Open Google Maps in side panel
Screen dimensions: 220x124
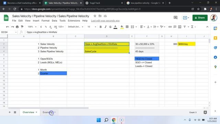(216, 67)
